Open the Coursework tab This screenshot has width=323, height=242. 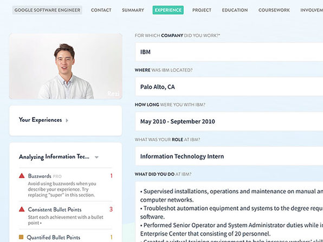click(x=274, y=10)
